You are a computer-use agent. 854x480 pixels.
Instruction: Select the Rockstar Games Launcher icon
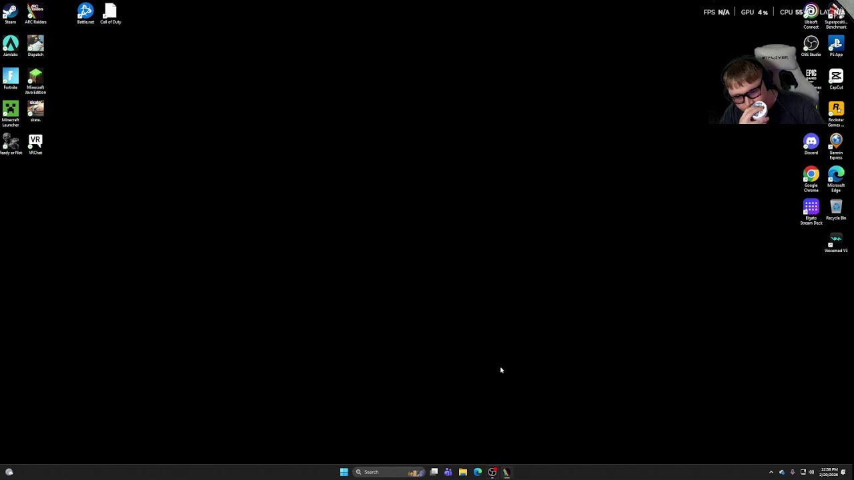pos(836,114)
